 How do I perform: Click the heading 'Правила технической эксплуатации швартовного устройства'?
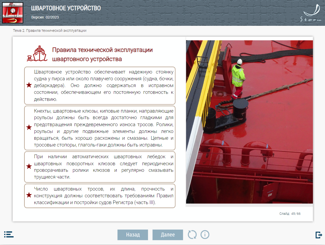click(x=102, y=54)
